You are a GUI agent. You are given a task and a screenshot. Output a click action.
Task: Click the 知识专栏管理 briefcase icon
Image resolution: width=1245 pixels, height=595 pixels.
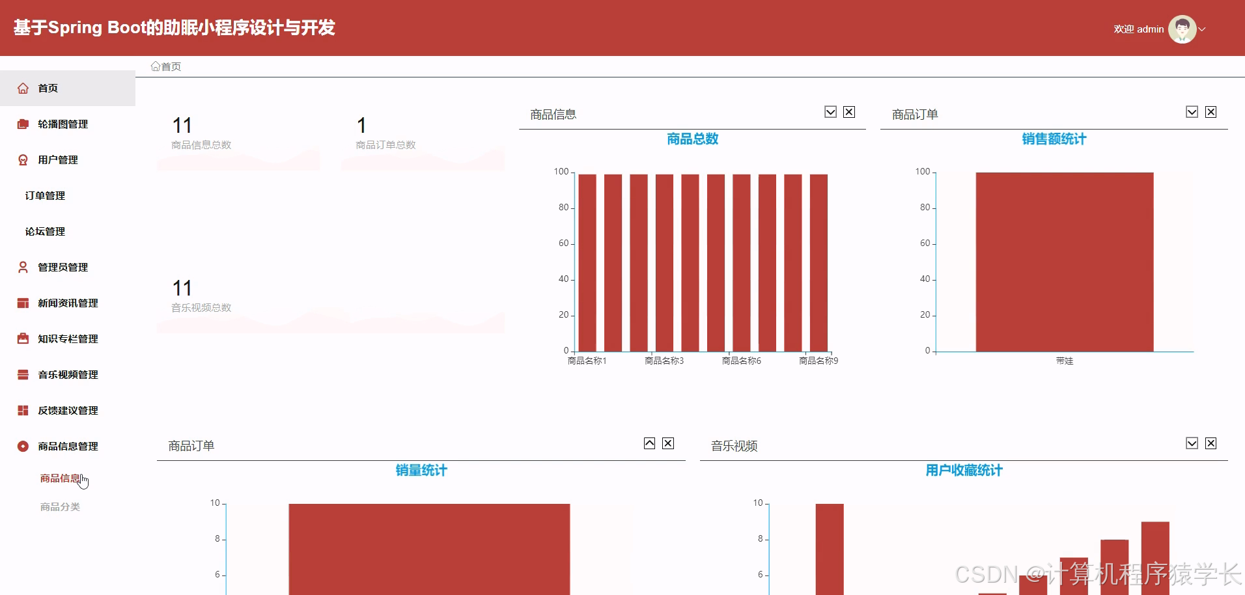click(23, 339)
